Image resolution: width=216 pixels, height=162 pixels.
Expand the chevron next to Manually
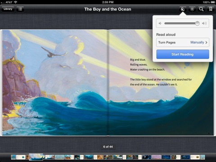207,42
